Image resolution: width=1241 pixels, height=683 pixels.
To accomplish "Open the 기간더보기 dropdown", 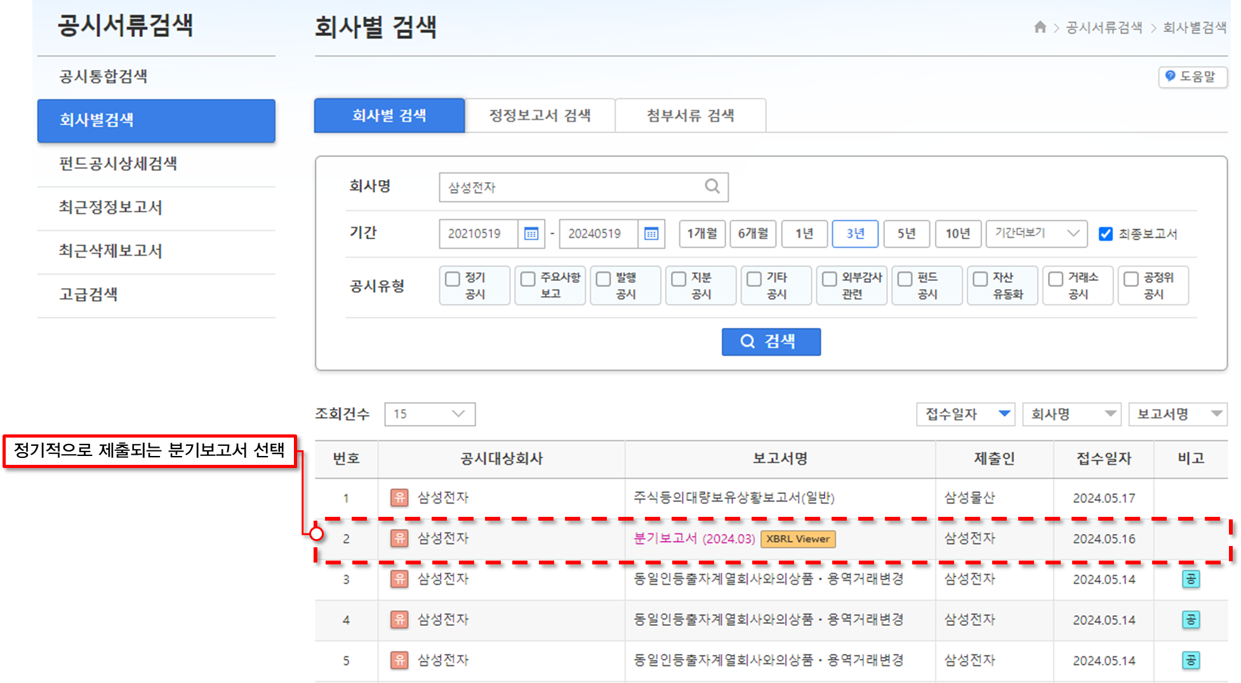I will [x=1037, y=233].
